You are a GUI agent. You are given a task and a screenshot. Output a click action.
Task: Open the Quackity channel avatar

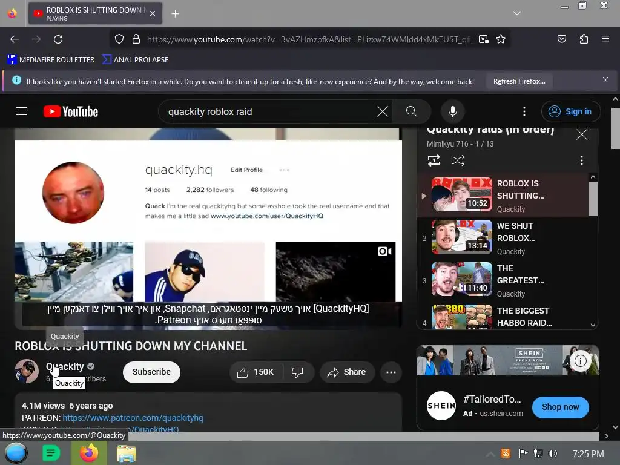[27, 371]
